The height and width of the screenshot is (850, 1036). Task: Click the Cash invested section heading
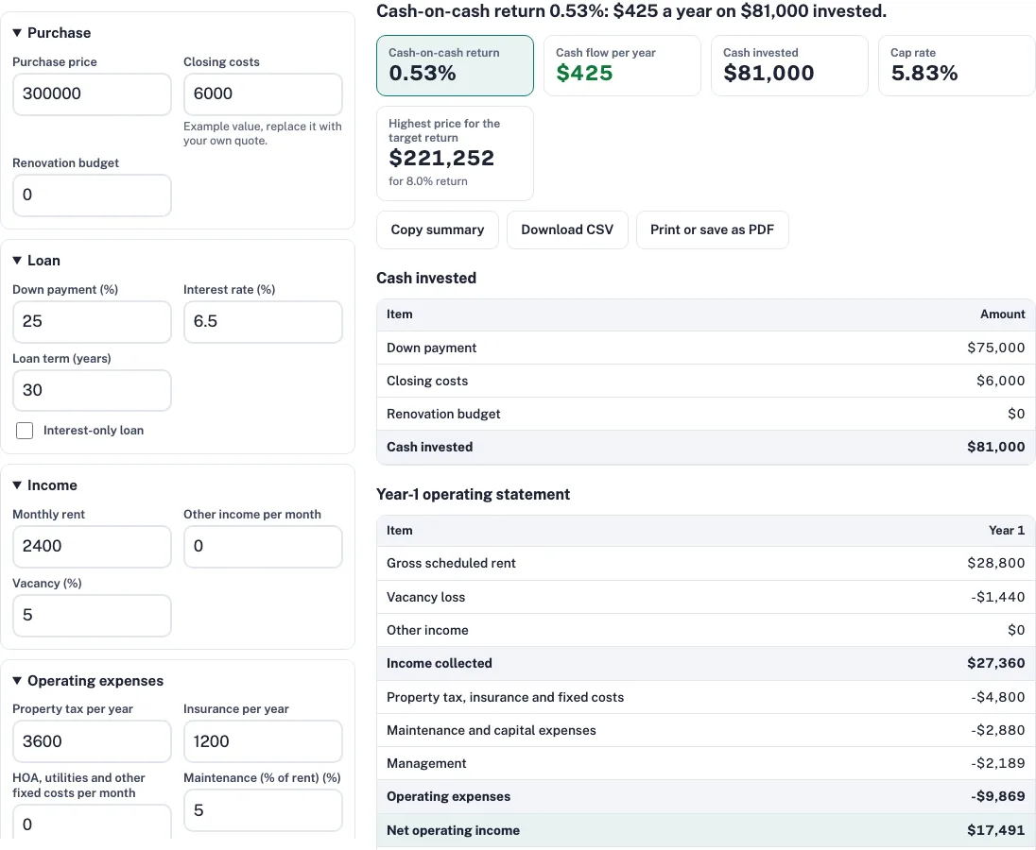[x=426, y=278]
